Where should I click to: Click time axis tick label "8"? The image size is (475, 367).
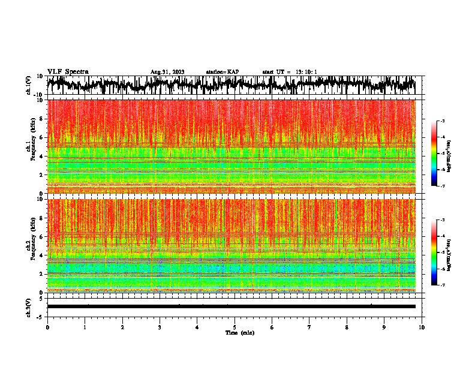click(347, 327)
